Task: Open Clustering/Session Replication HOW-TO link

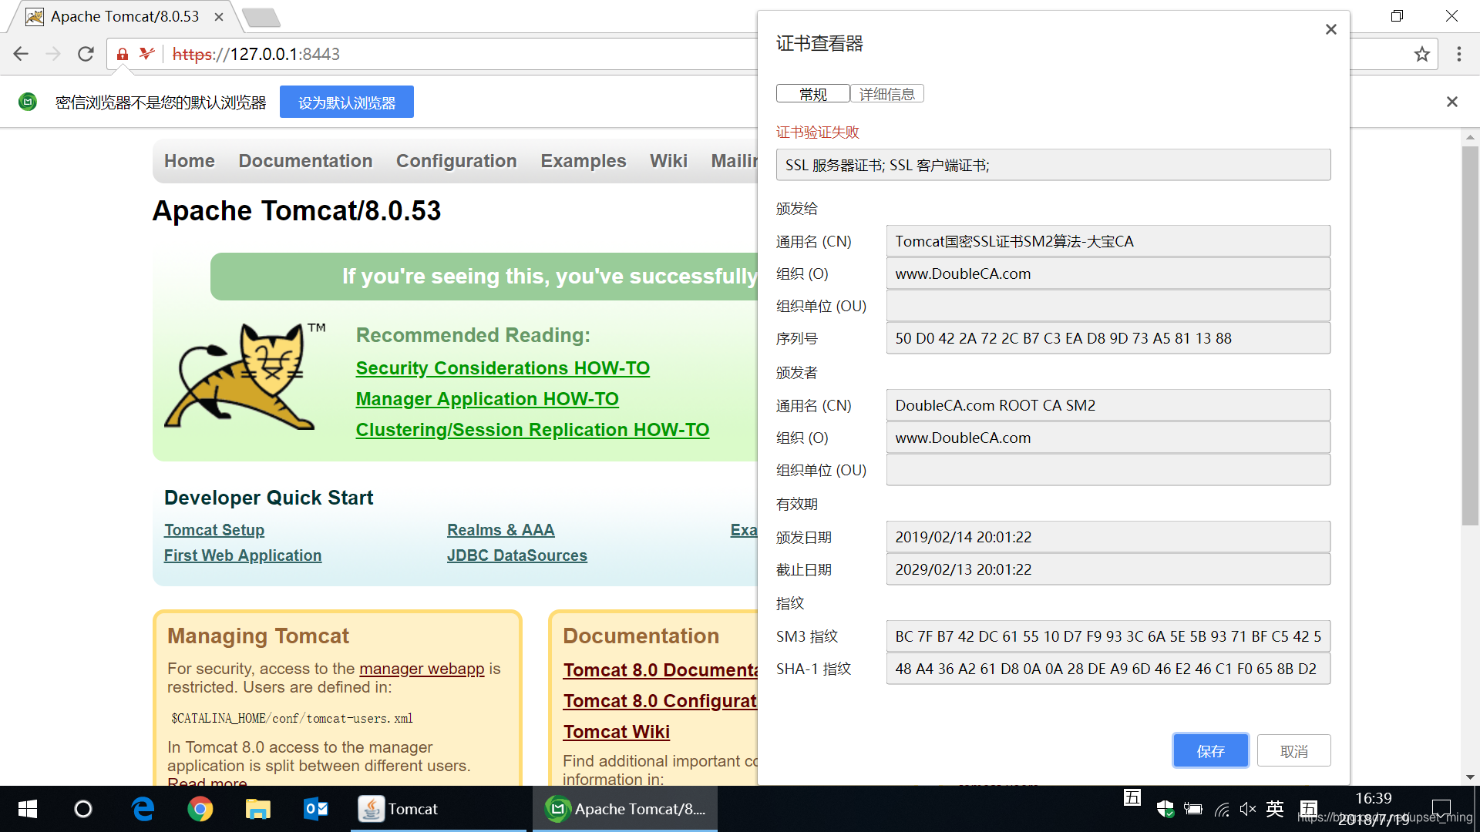Action: pyautogui.click(x=533, y=430)
